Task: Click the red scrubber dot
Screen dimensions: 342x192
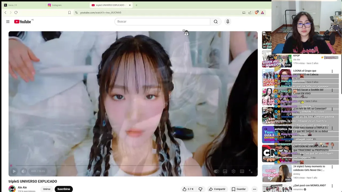Action: click(11, 166)
